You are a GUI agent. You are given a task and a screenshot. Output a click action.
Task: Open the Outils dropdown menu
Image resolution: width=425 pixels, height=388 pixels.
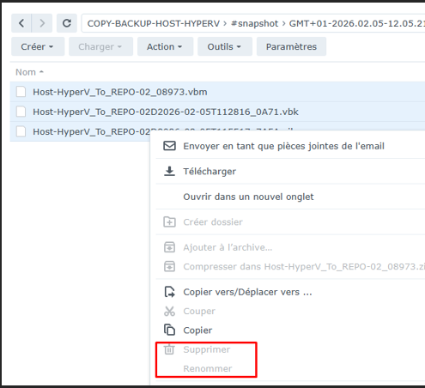(x=225, y=46)
